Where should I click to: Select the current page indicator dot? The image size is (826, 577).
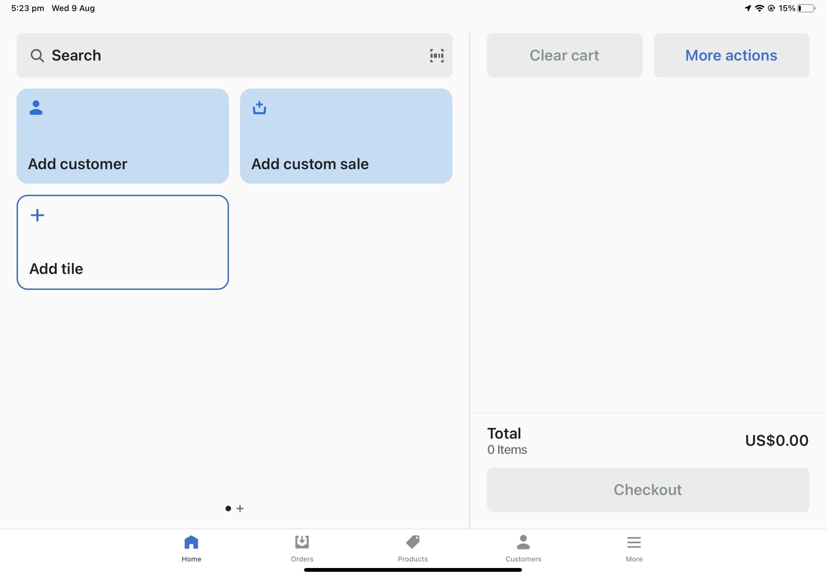point(228,508)
